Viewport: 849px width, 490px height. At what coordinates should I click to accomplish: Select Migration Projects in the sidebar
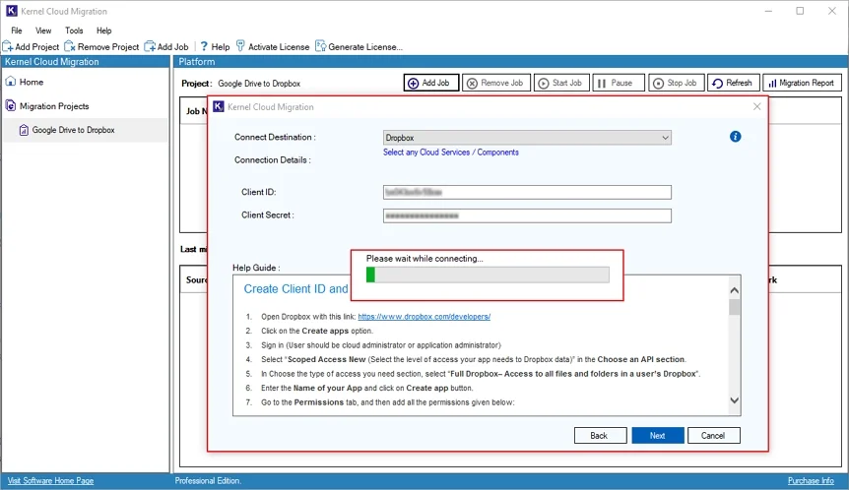(47, 106)
